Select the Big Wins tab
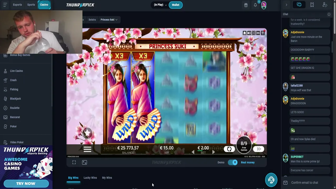The image size is (336, 189). click(x=73, y=178)
